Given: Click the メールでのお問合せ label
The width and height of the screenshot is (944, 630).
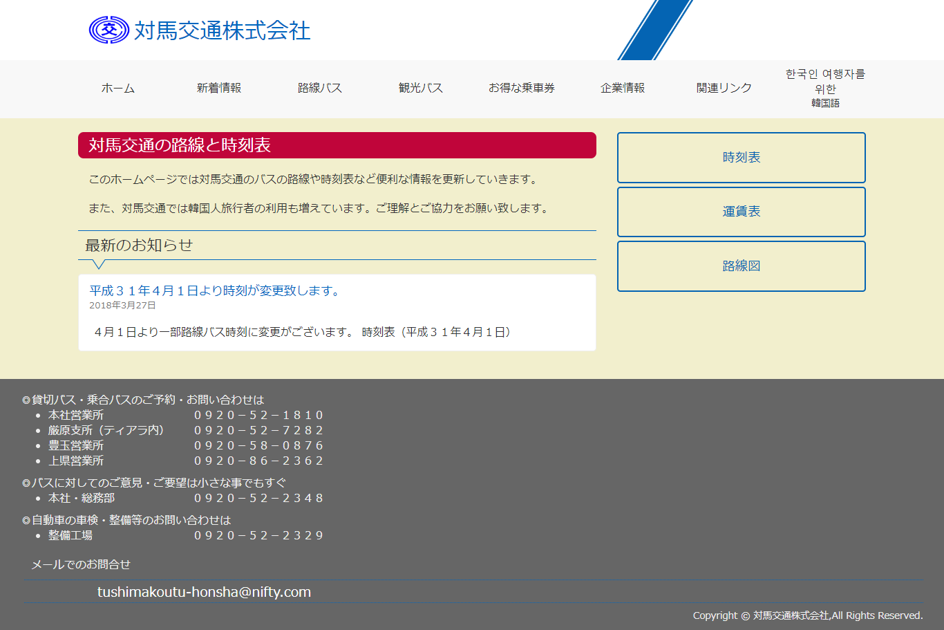Looking at the screenshot, I should click(x=81, y=564).
